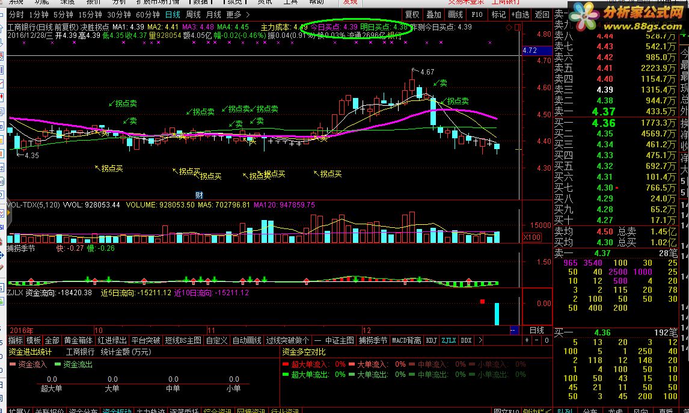Click 卖一 price 4.37 row
This screenshot has height=413, width=689.
tap(614, 112)
